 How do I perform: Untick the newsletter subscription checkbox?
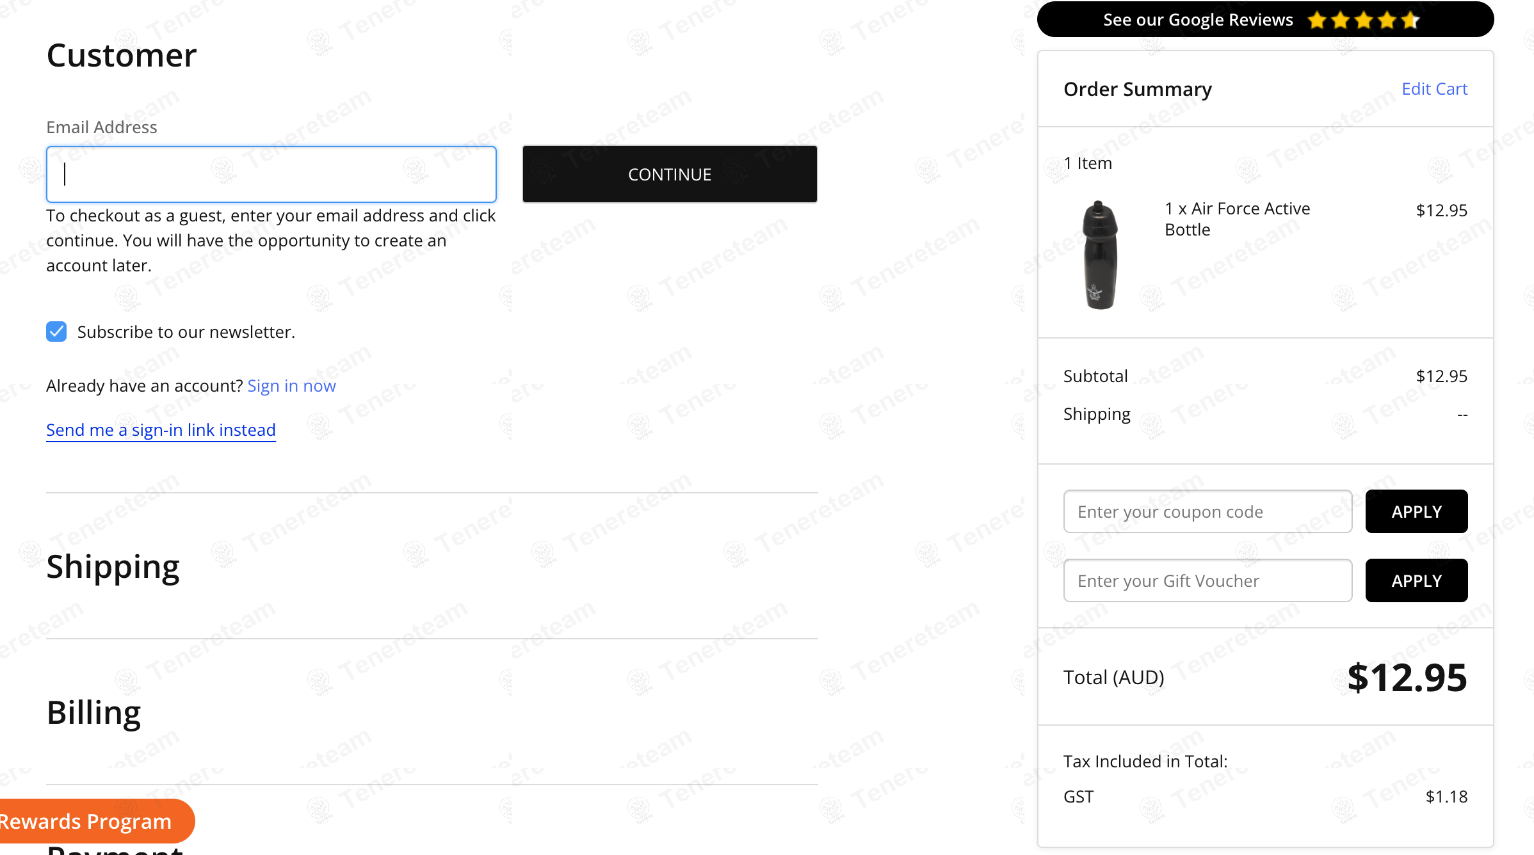[56, 332]
